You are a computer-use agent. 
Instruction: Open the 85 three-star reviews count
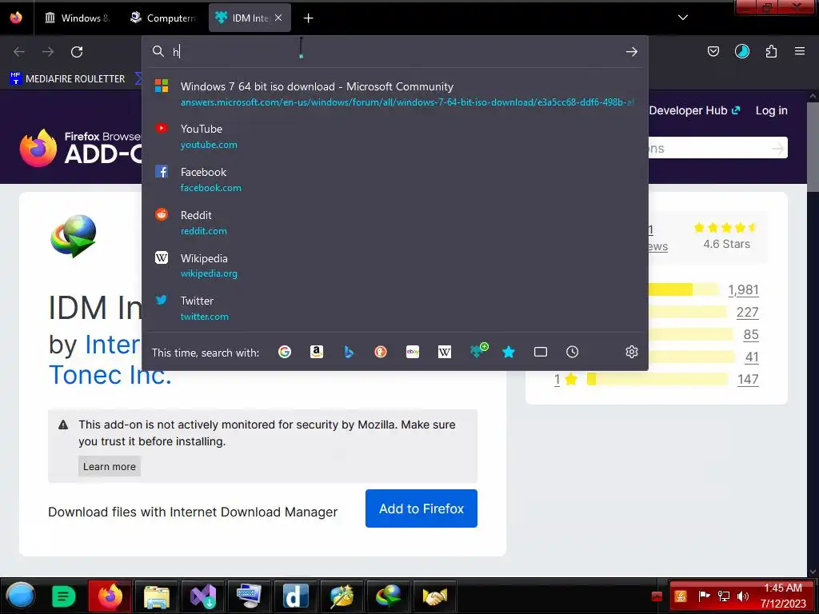[751, 335]
